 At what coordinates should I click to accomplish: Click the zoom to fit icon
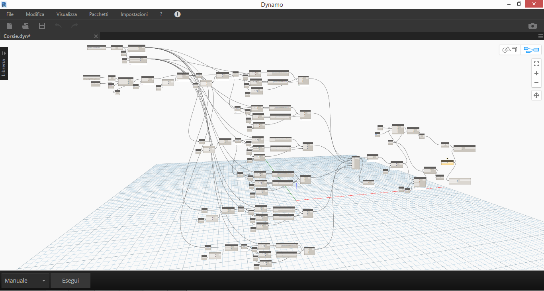[x=536, y=63]
